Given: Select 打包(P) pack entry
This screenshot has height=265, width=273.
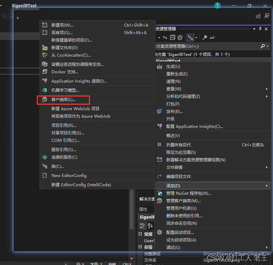Looking at the screenshot, I should (x=213, y=104).
